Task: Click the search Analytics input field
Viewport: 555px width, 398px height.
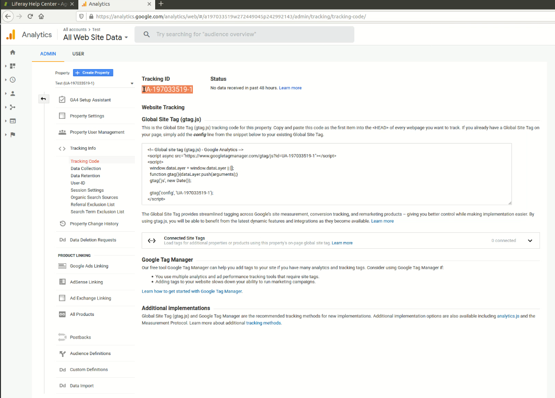Action: tap(244, 34)
